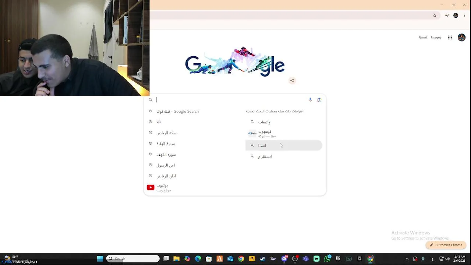
Task: Open Rockstar Games Launcher from taskbar
Action: (252, 259)
